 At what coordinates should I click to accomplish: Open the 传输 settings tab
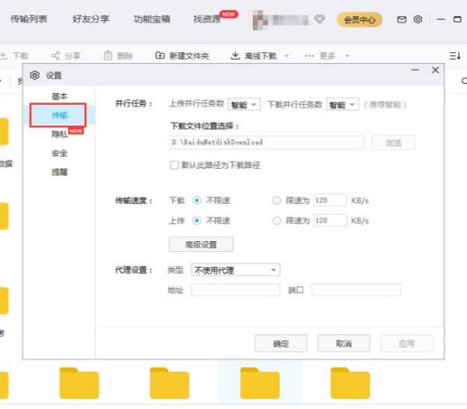(x=60, y=115)
